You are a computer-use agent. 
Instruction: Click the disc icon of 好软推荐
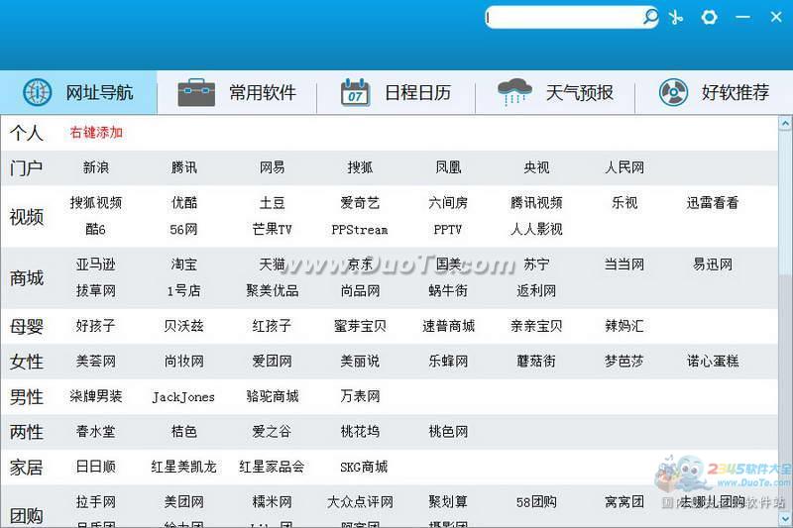673,92
